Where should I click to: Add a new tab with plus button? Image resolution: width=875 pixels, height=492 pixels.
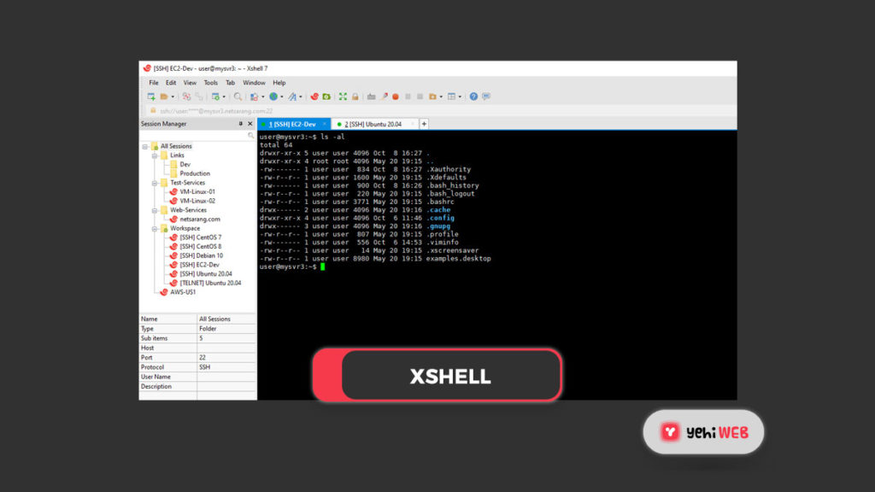(x=424, y=124)
